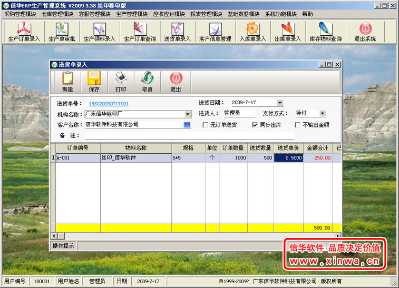The image size is (399, 288).
Task: Enable the 无订单送货 checkbox
Action: tap(206, 125)
